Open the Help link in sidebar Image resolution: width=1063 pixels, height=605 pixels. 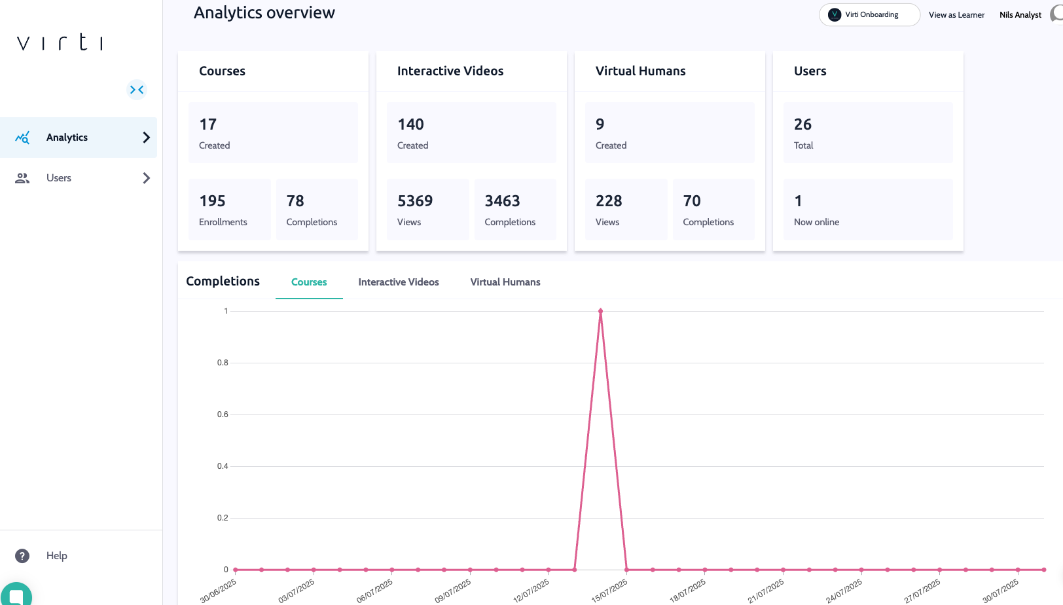pos(57,556)
